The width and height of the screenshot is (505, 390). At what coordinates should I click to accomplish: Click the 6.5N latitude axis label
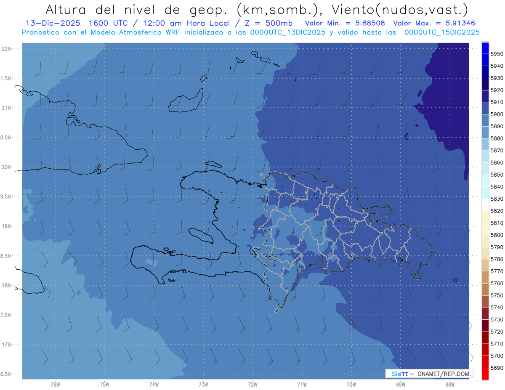6,374
